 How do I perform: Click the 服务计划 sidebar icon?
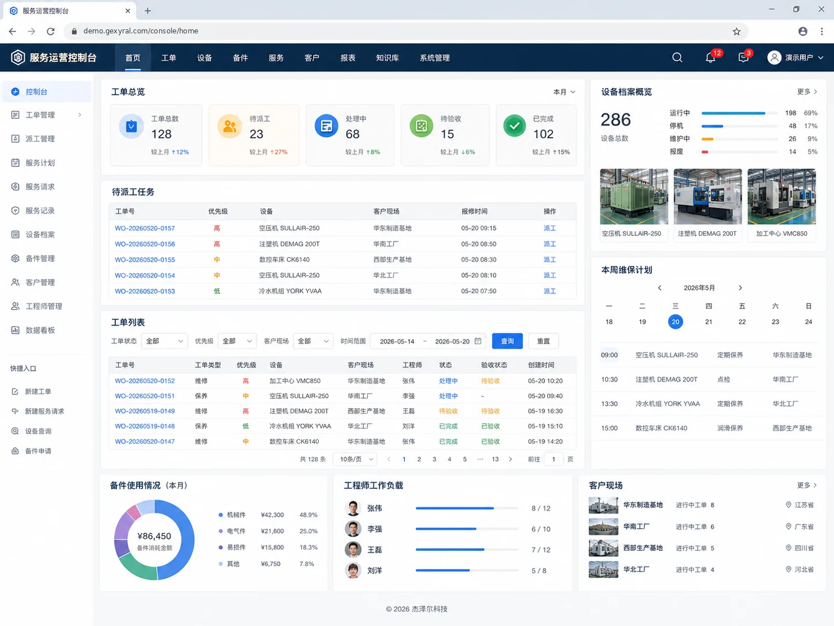16,163
